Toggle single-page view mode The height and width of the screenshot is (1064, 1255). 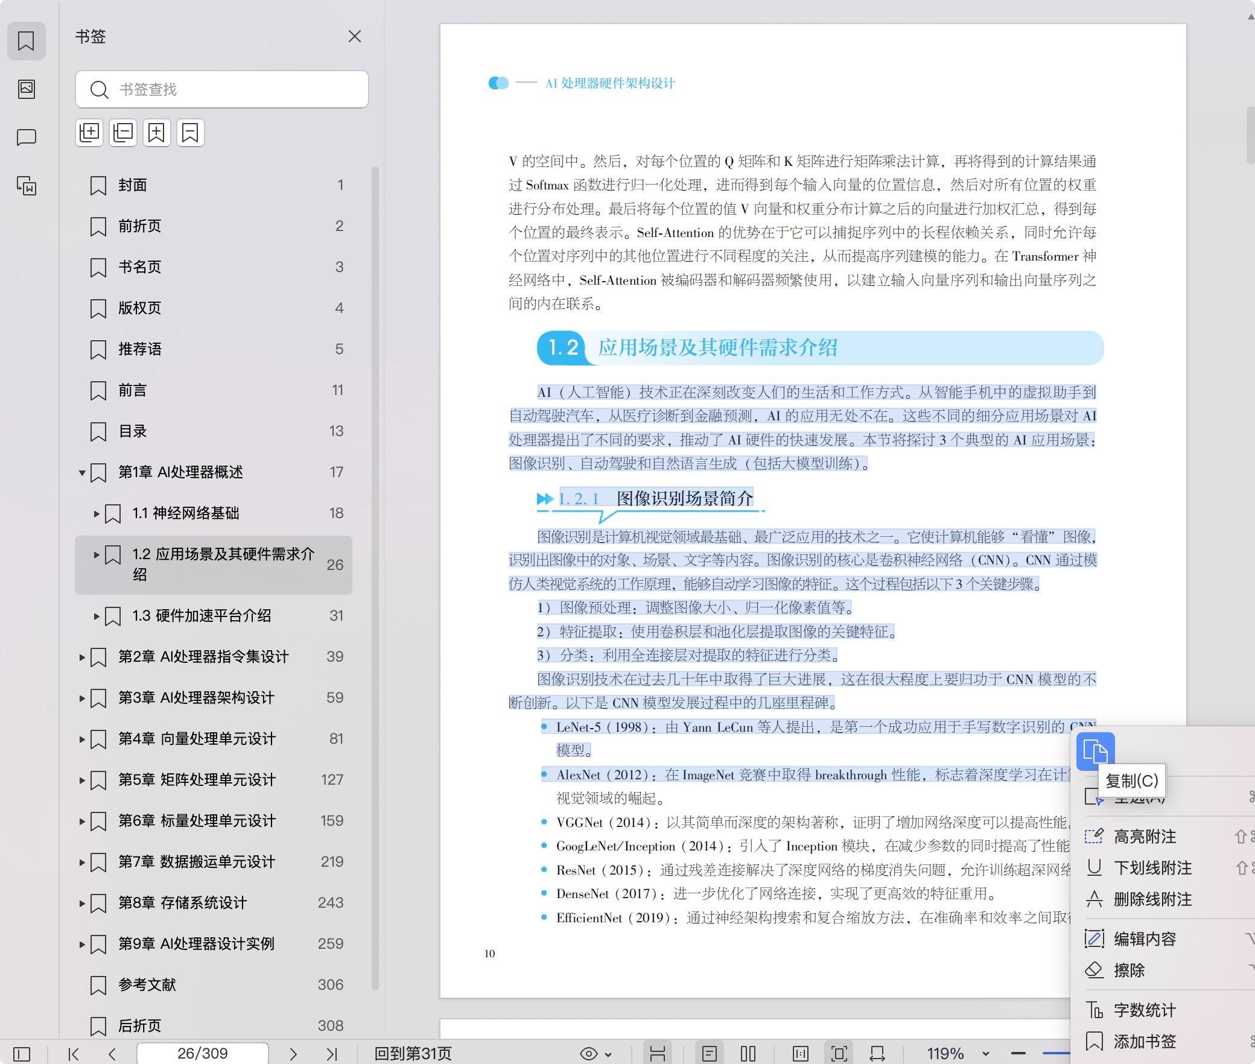(x=710, y=1054)
